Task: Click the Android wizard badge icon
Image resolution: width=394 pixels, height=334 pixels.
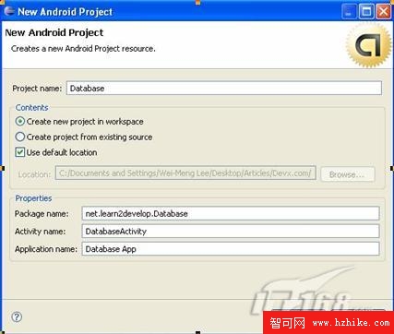Action: point(369,45)
